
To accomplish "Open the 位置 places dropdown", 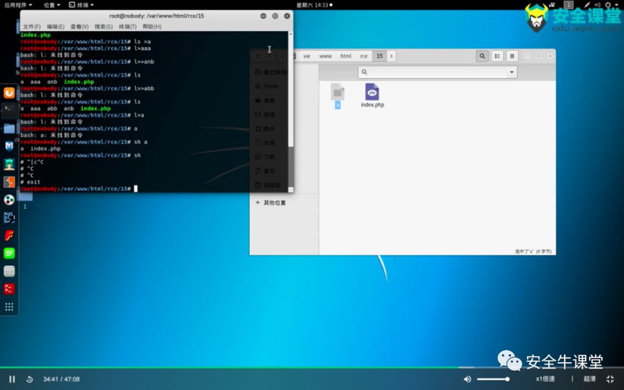I will tap(52, 5).
